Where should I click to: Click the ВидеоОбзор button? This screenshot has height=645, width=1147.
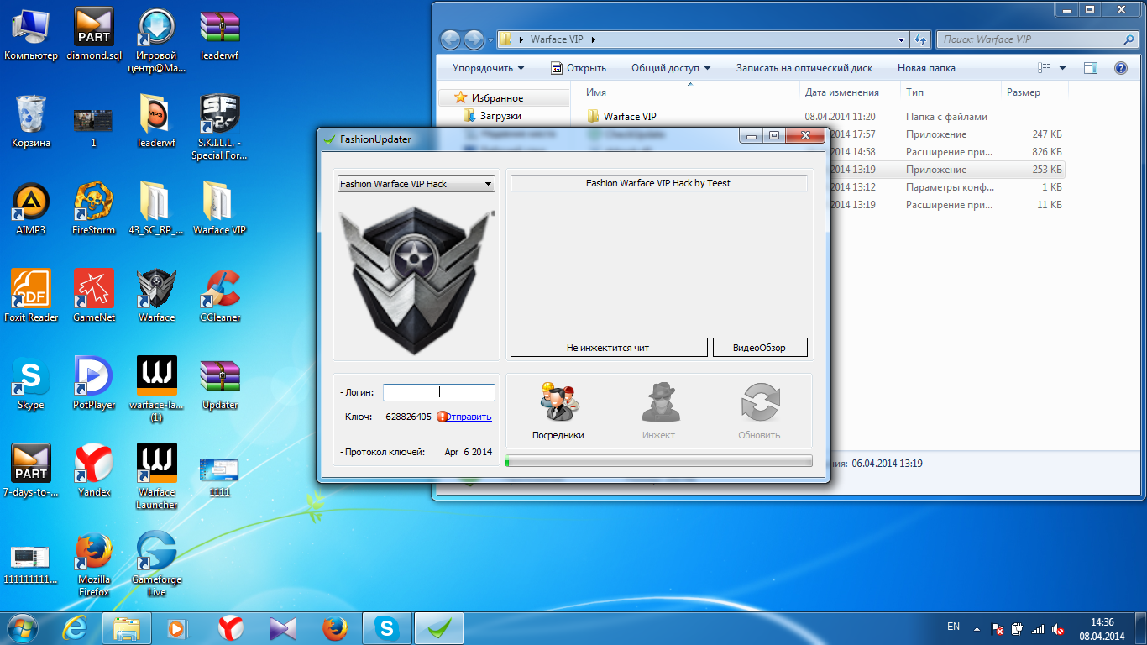point(760,347)
